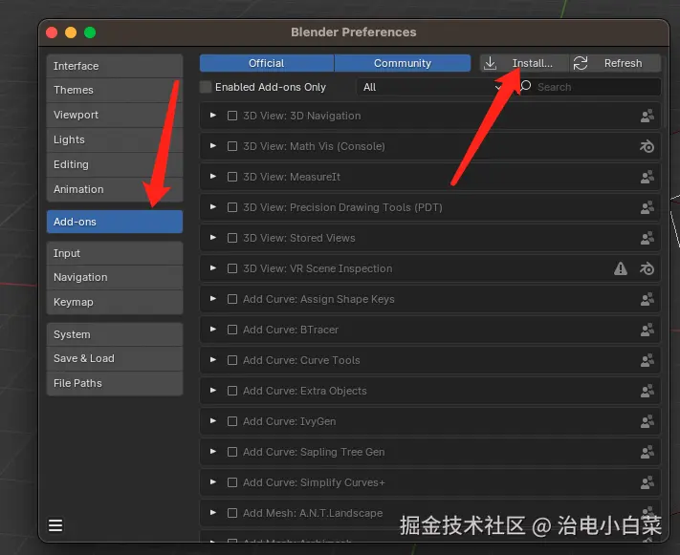Click community icon on Sapling Tree Gen row
This screenshot has height=555, width=680.
click(x=647, y=452)
